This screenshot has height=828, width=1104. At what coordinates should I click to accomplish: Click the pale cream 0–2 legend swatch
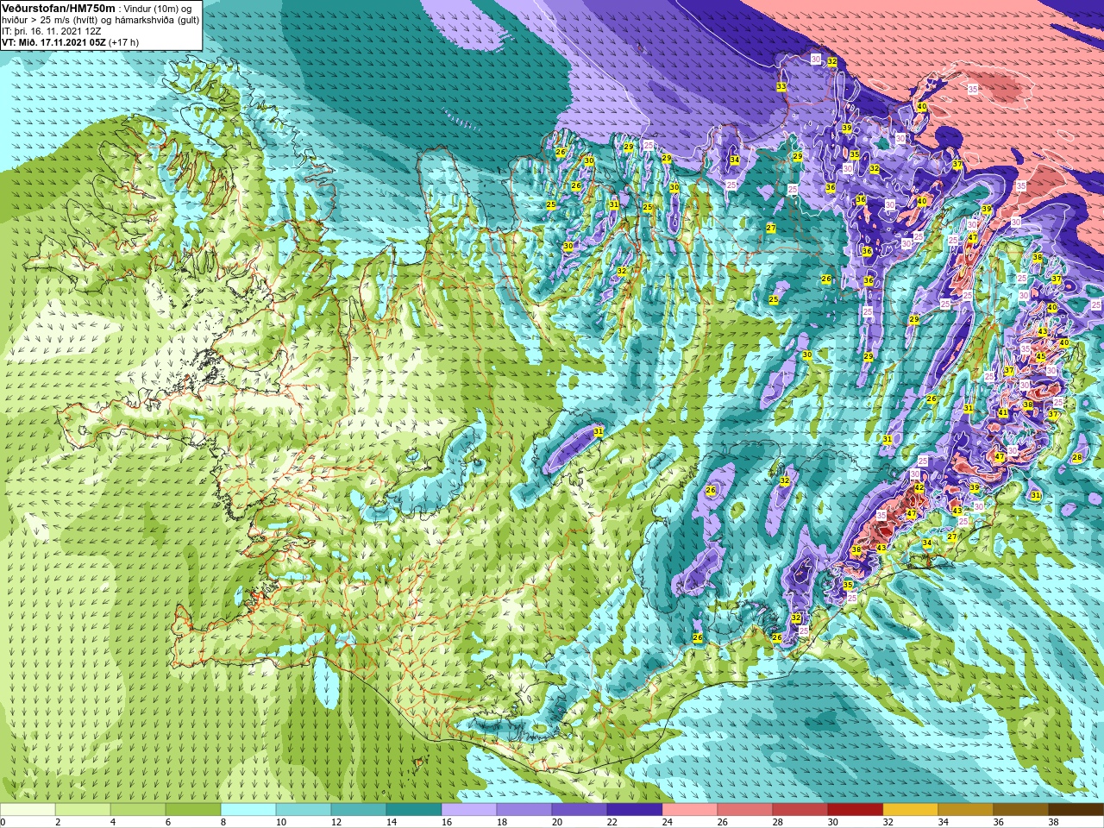[x=28, y=810]
